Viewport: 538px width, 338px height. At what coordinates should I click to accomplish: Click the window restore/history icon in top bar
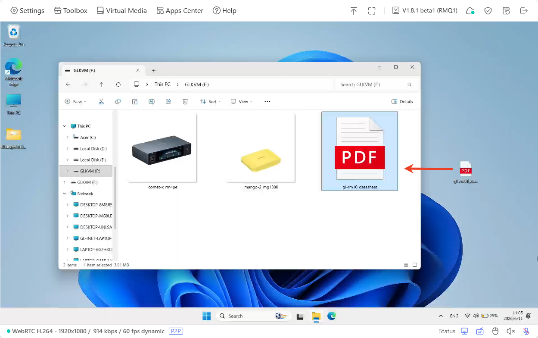point(506,11)
